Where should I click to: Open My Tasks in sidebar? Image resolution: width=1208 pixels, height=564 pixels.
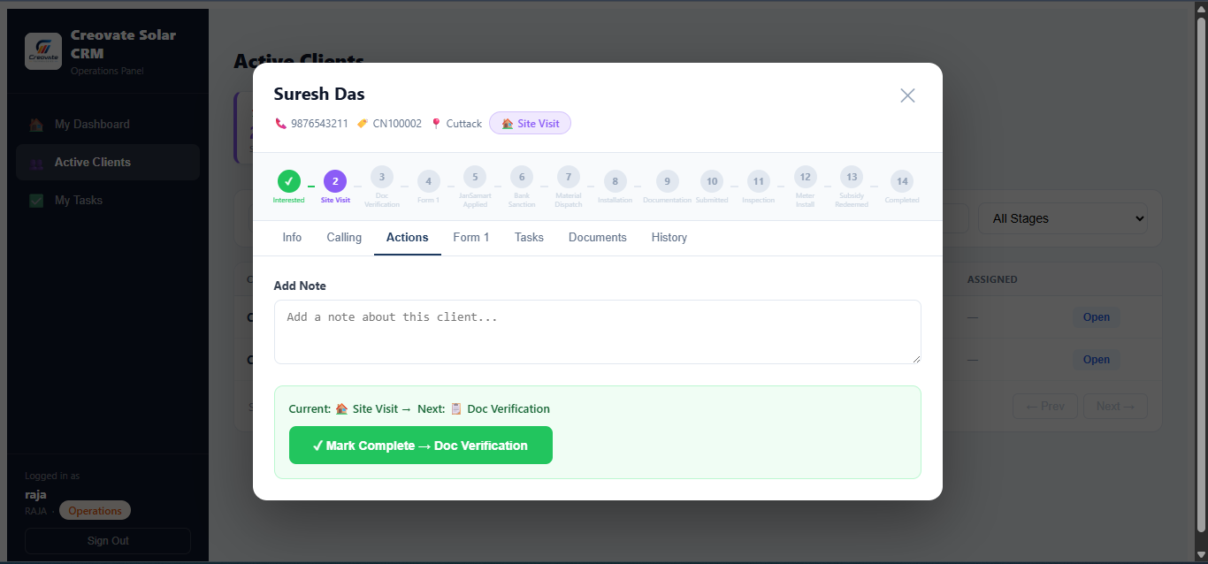coord(108,201)
